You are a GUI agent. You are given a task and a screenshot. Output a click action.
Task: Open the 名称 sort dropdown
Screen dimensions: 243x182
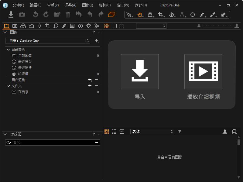[152, 132]
